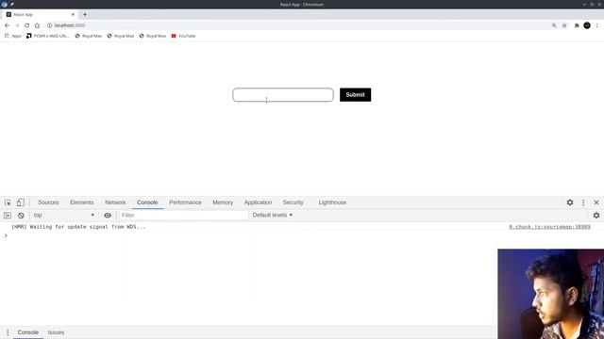This screenshot has height=339, width=604.
Task: Focus the page text input box
Action: (x=283, y=95)
